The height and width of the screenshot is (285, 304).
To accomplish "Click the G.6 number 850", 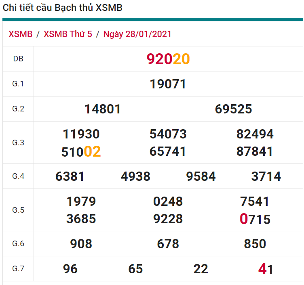I will pos(255,244).
